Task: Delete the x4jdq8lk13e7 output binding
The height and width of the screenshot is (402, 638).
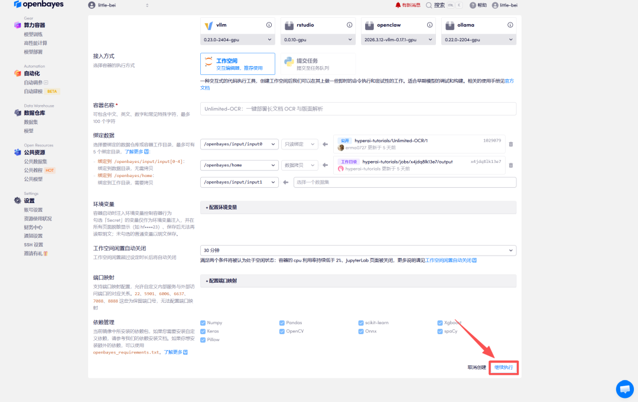Action: (511, 165)
